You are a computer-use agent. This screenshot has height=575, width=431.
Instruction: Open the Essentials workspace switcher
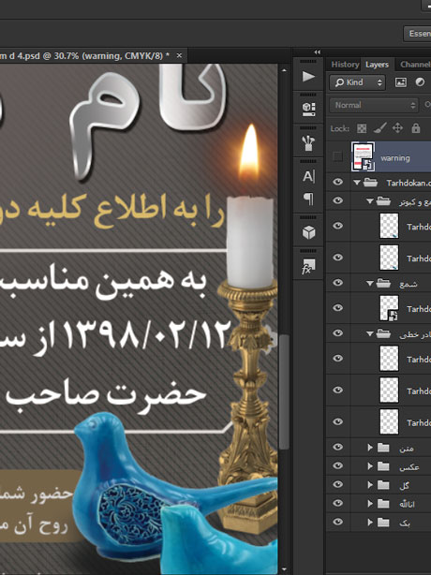tap(418, 34)
